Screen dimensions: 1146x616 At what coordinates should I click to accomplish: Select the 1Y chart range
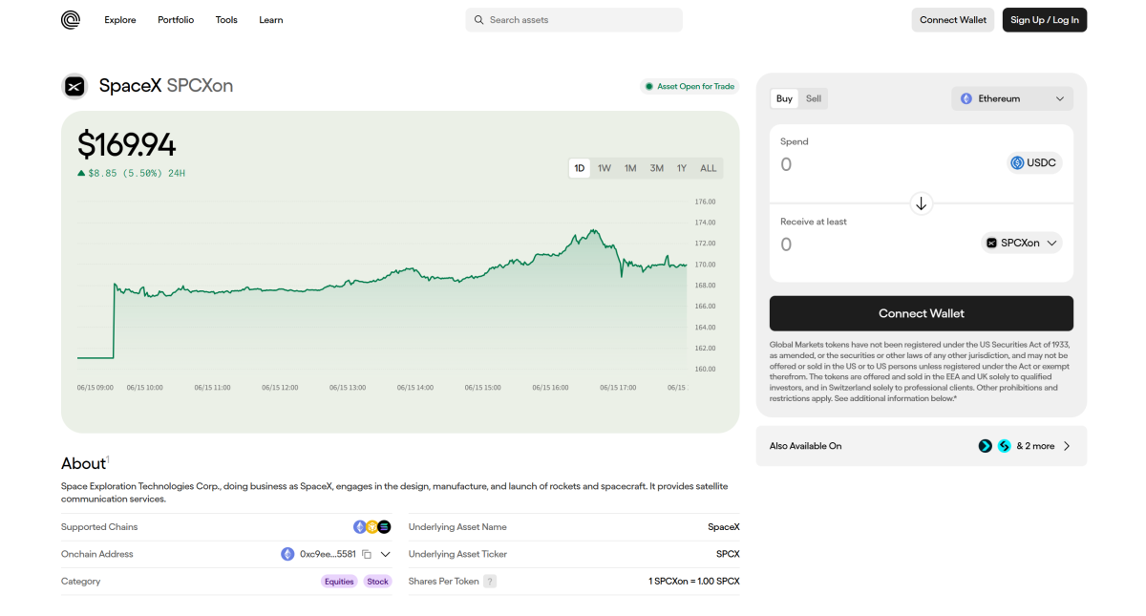pos(682,168)
